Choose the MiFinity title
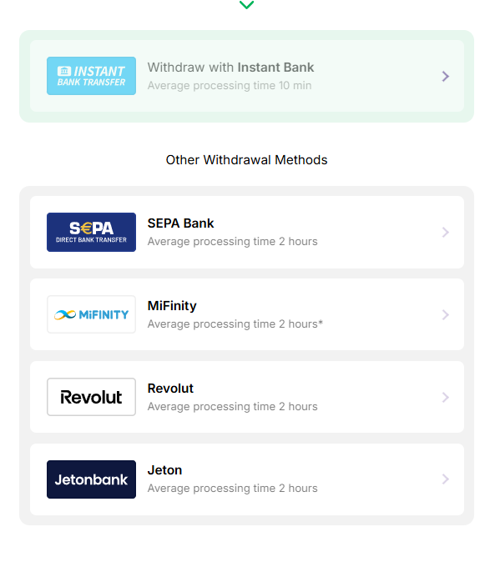The height and width of the screenshot is (562, 495). pos(172,306)
